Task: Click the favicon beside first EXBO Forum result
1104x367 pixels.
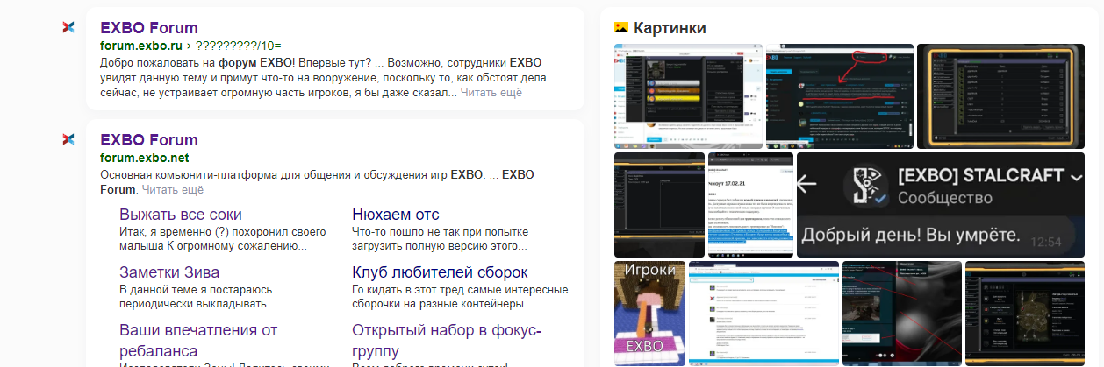Action: point(68,28)
